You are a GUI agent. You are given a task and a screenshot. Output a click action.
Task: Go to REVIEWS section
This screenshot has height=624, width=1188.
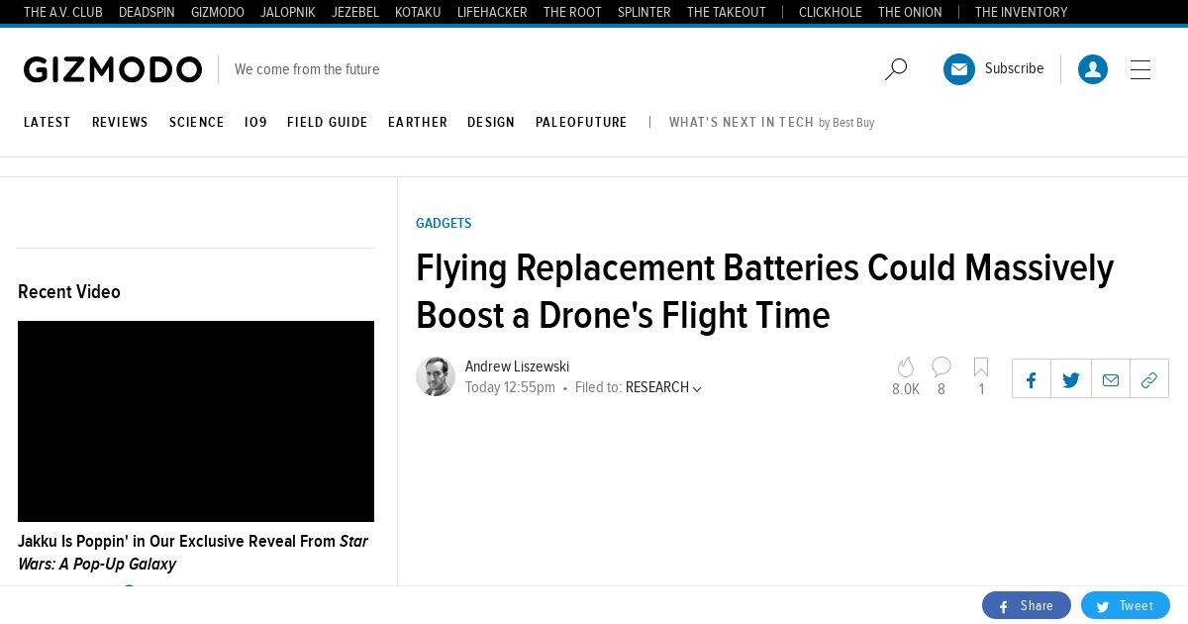(120, 123)
